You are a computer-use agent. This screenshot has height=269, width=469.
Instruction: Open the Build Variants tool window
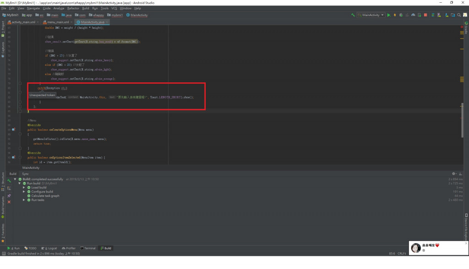click(3, 207)
